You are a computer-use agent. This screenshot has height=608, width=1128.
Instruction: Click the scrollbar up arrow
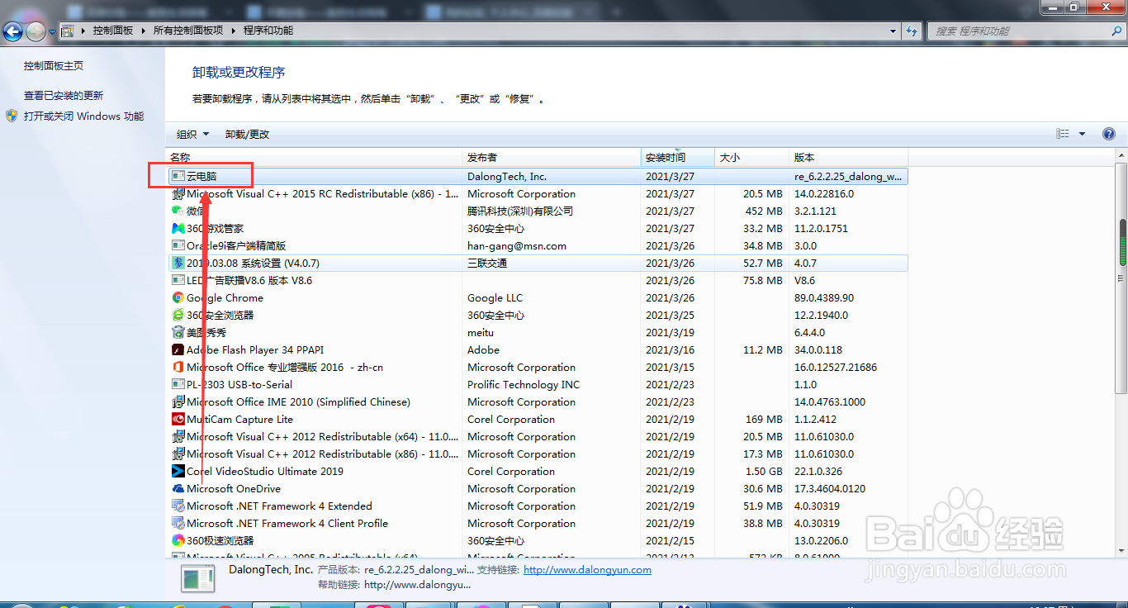click(x=1122, y=156)
